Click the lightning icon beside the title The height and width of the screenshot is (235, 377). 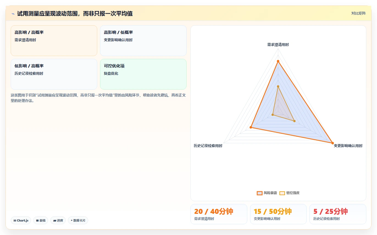tap(13, 13)
